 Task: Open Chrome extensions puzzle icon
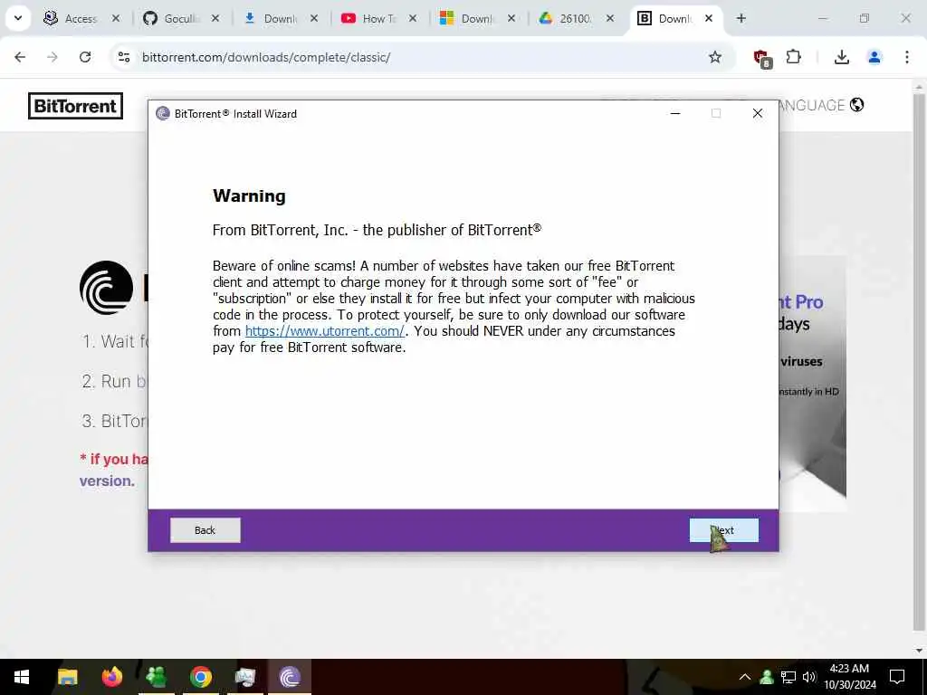793,57
